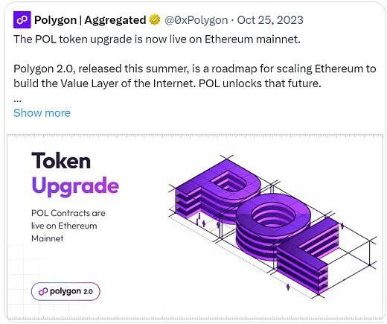Screen dimensions: 387x324
Task: Click the polygon logo inside the 2.0 badge
Action: [x=43, y=291]
